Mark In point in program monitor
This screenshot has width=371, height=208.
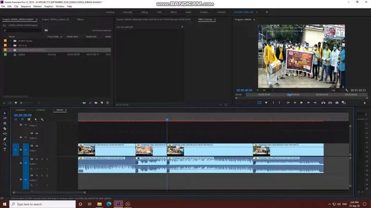pos(273,103)
